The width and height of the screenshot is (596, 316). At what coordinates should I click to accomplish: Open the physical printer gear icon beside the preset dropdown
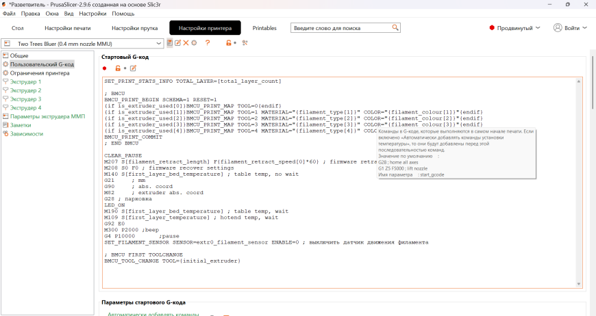click(x=195, y=43)
